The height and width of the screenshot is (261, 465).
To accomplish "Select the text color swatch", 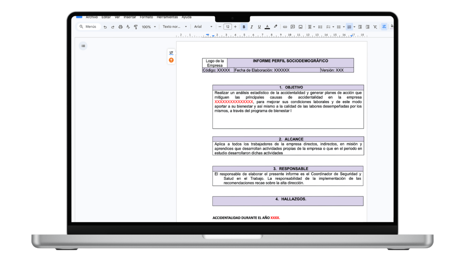I will (267, 26).
